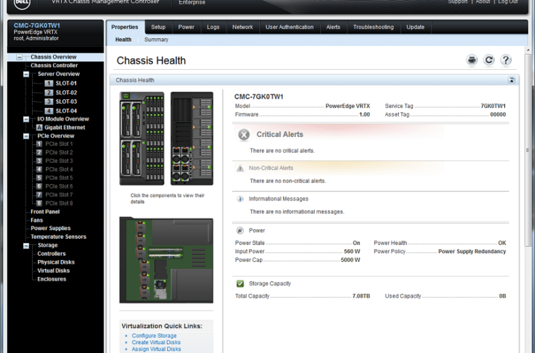Open the Configure Storage quick link
The height and width of the screenshot is (353, 535).
tap(154, 336)
